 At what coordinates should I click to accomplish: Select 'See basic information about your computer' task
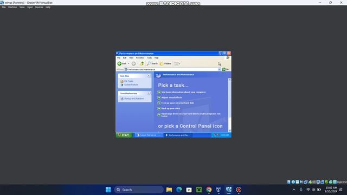[x=183, y=92]
